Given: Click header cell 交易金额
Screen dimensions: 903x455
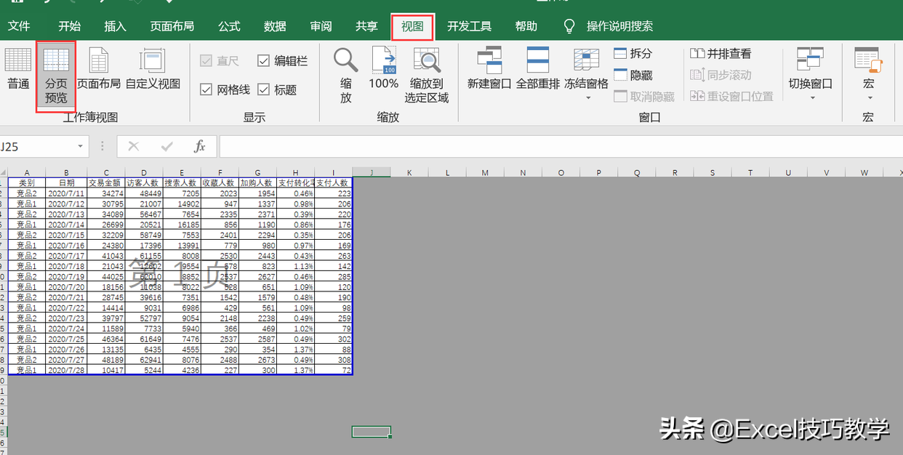Looking at the screenshot, I should coord(105,182).
